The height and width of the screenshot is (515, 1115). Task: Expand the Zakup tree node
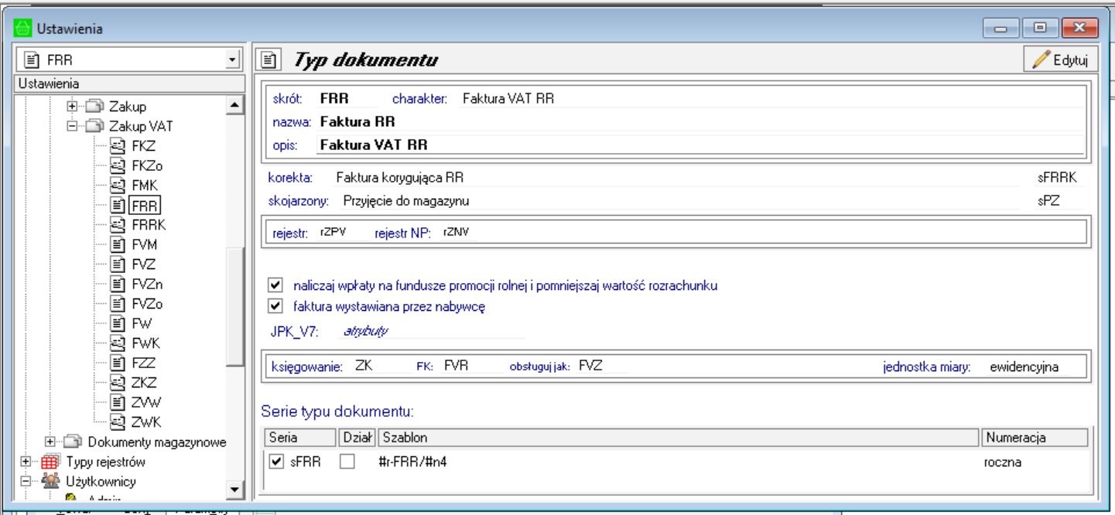(73, 106)
